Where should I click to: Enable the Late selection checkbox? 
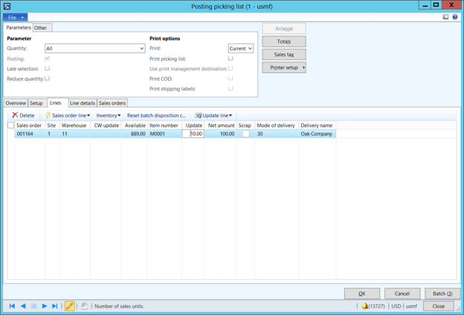click(x=48, y=68)
